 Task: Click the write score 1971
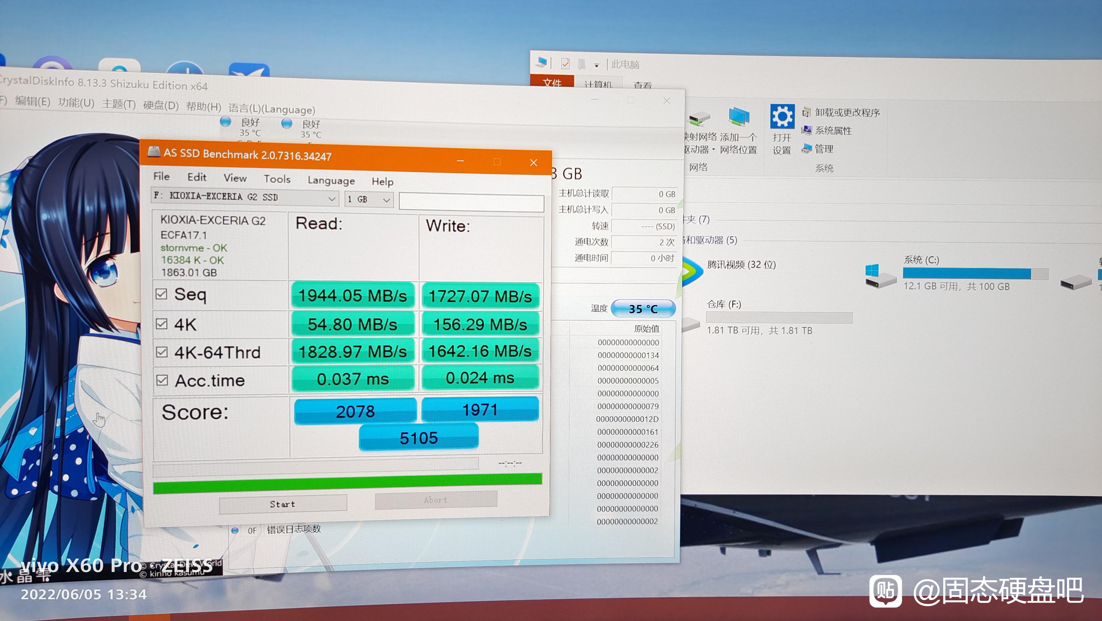[480, 409]
